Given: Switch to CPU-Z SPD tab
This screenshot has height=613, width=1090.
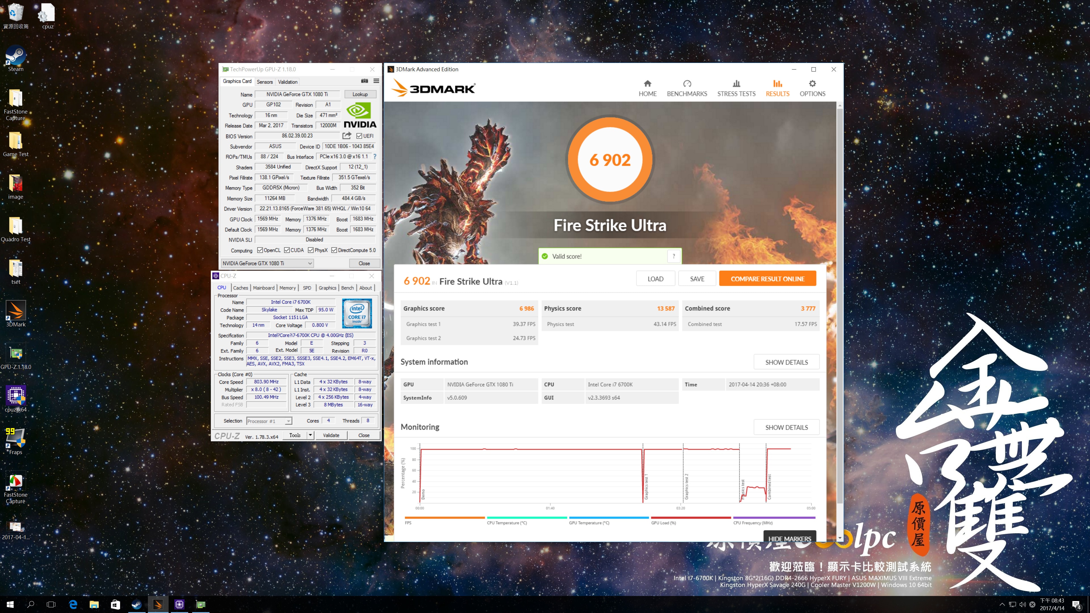Looking at the screenshot, I should pos(307,288).
